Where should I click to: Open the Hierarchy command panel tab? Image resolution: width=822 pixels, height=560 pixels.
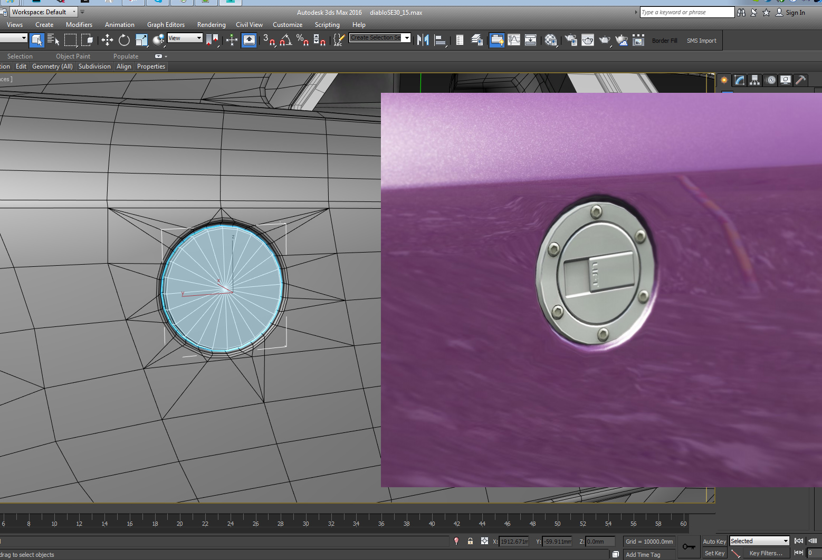(755, 80)
